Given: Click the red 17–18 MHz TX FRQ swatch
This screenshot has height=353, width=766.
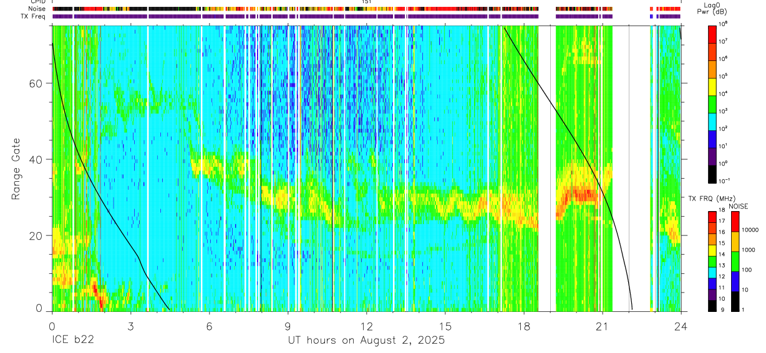Looking at the screenshot, I should click(x=712, y=217).
